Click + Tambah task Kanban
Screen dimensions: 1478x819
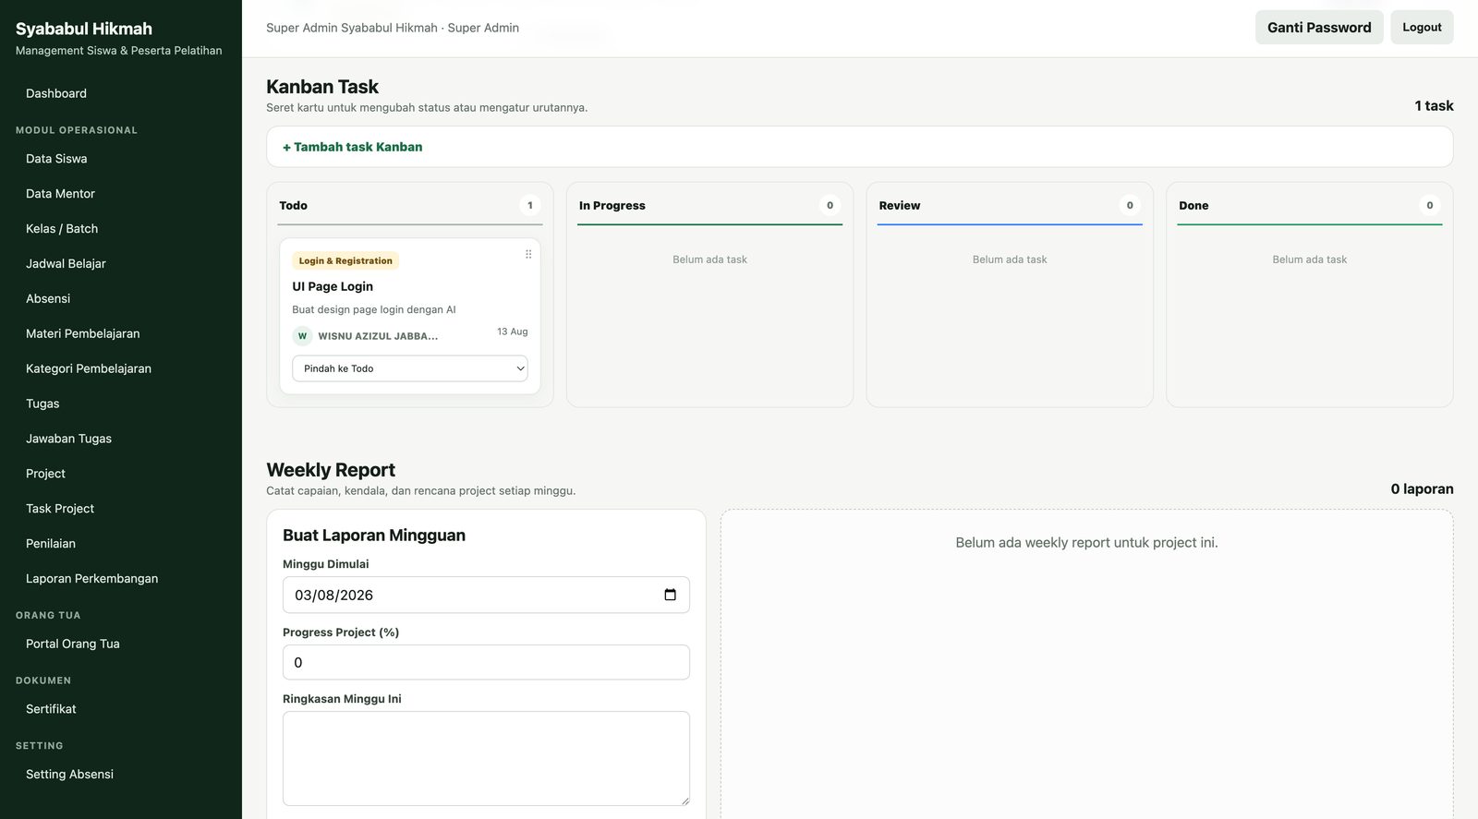353,147
